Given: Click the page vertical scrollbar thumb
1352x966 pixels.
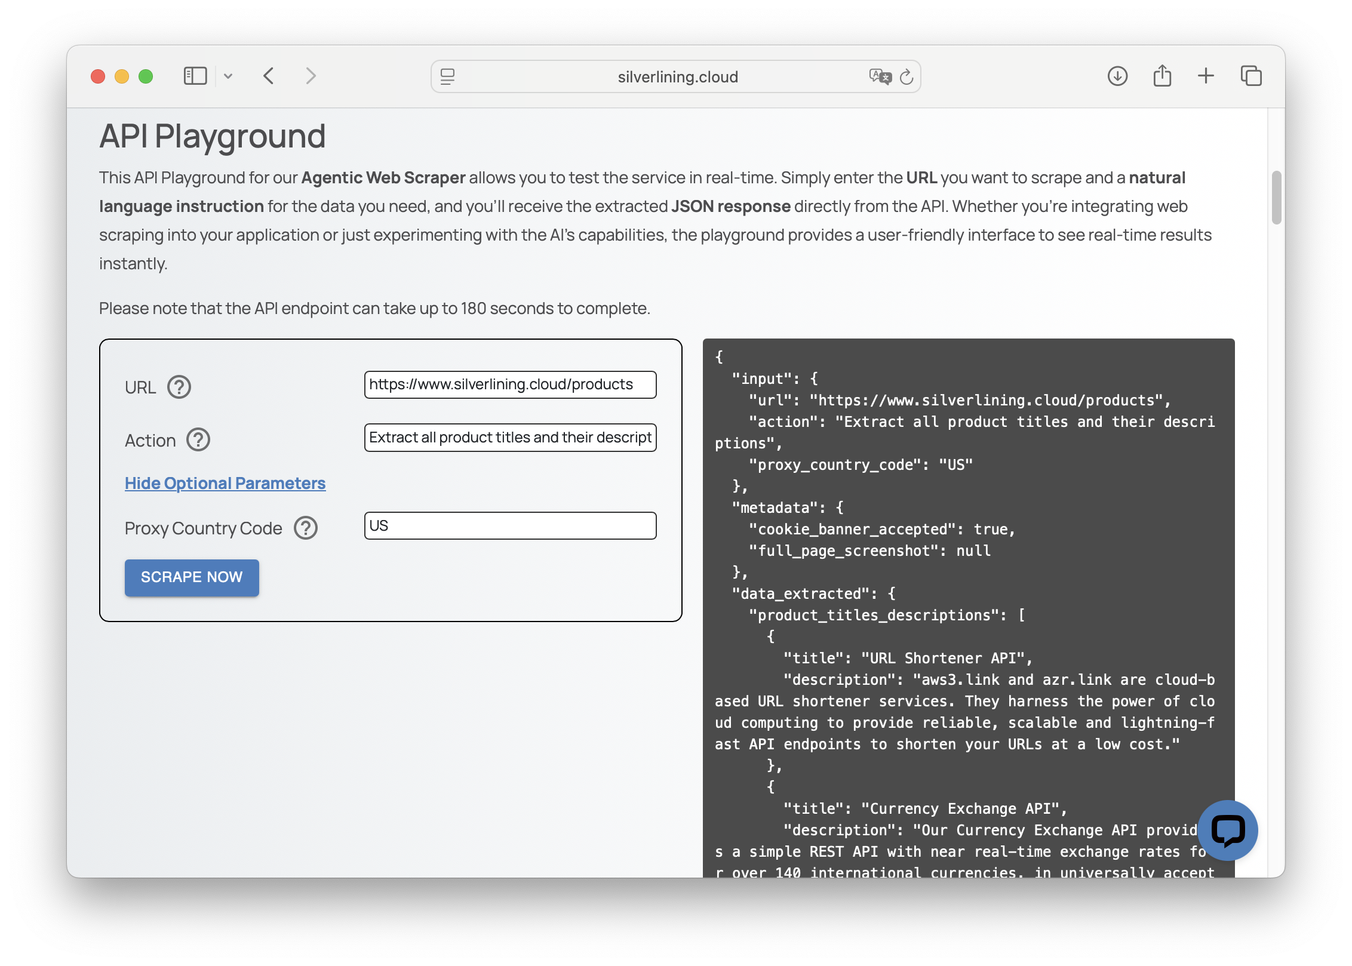Looking at the screenshot, I should 1276,197.
